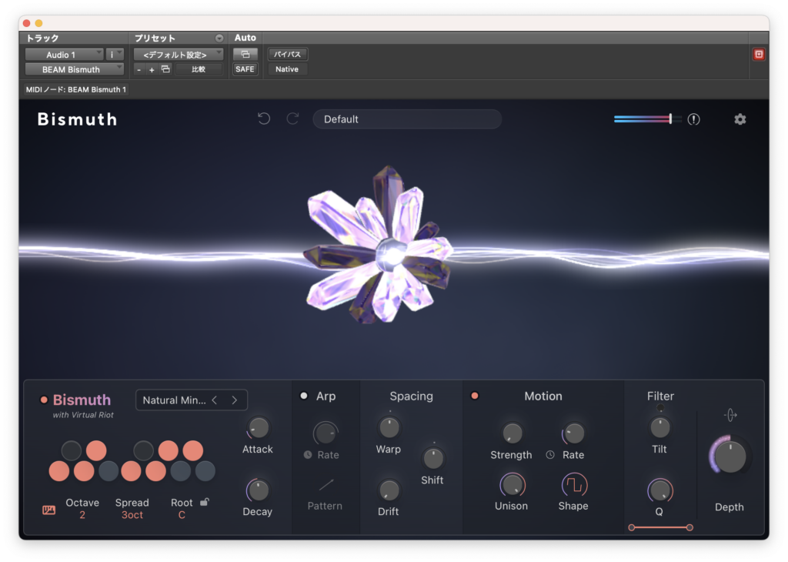Image resolution: width=788 pixels, height=562 pixels.
Task: Click the Shift knob
Action: click(432, 458)
